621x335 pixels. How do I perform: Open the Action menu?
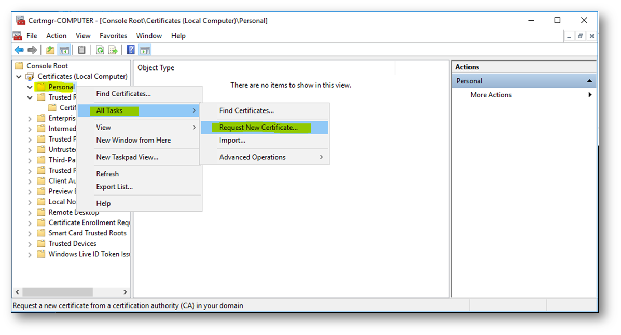pos(56,36)
